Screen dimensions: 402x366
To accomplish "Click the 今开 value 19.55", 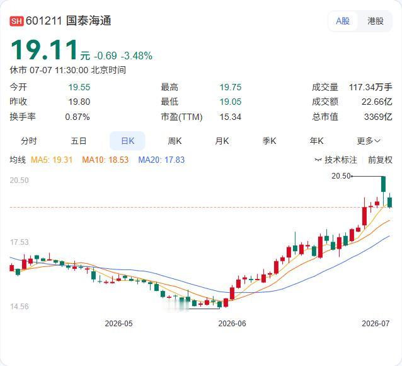I will pos(79,87).
